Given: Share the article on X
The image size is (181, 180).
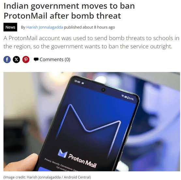Looking at the screenshot, I should point(16,60).
